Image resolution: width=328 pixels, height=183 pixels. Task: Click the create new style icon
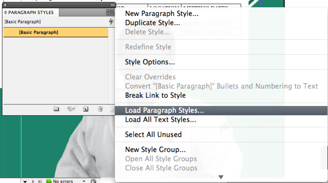[x=86, y=109]
